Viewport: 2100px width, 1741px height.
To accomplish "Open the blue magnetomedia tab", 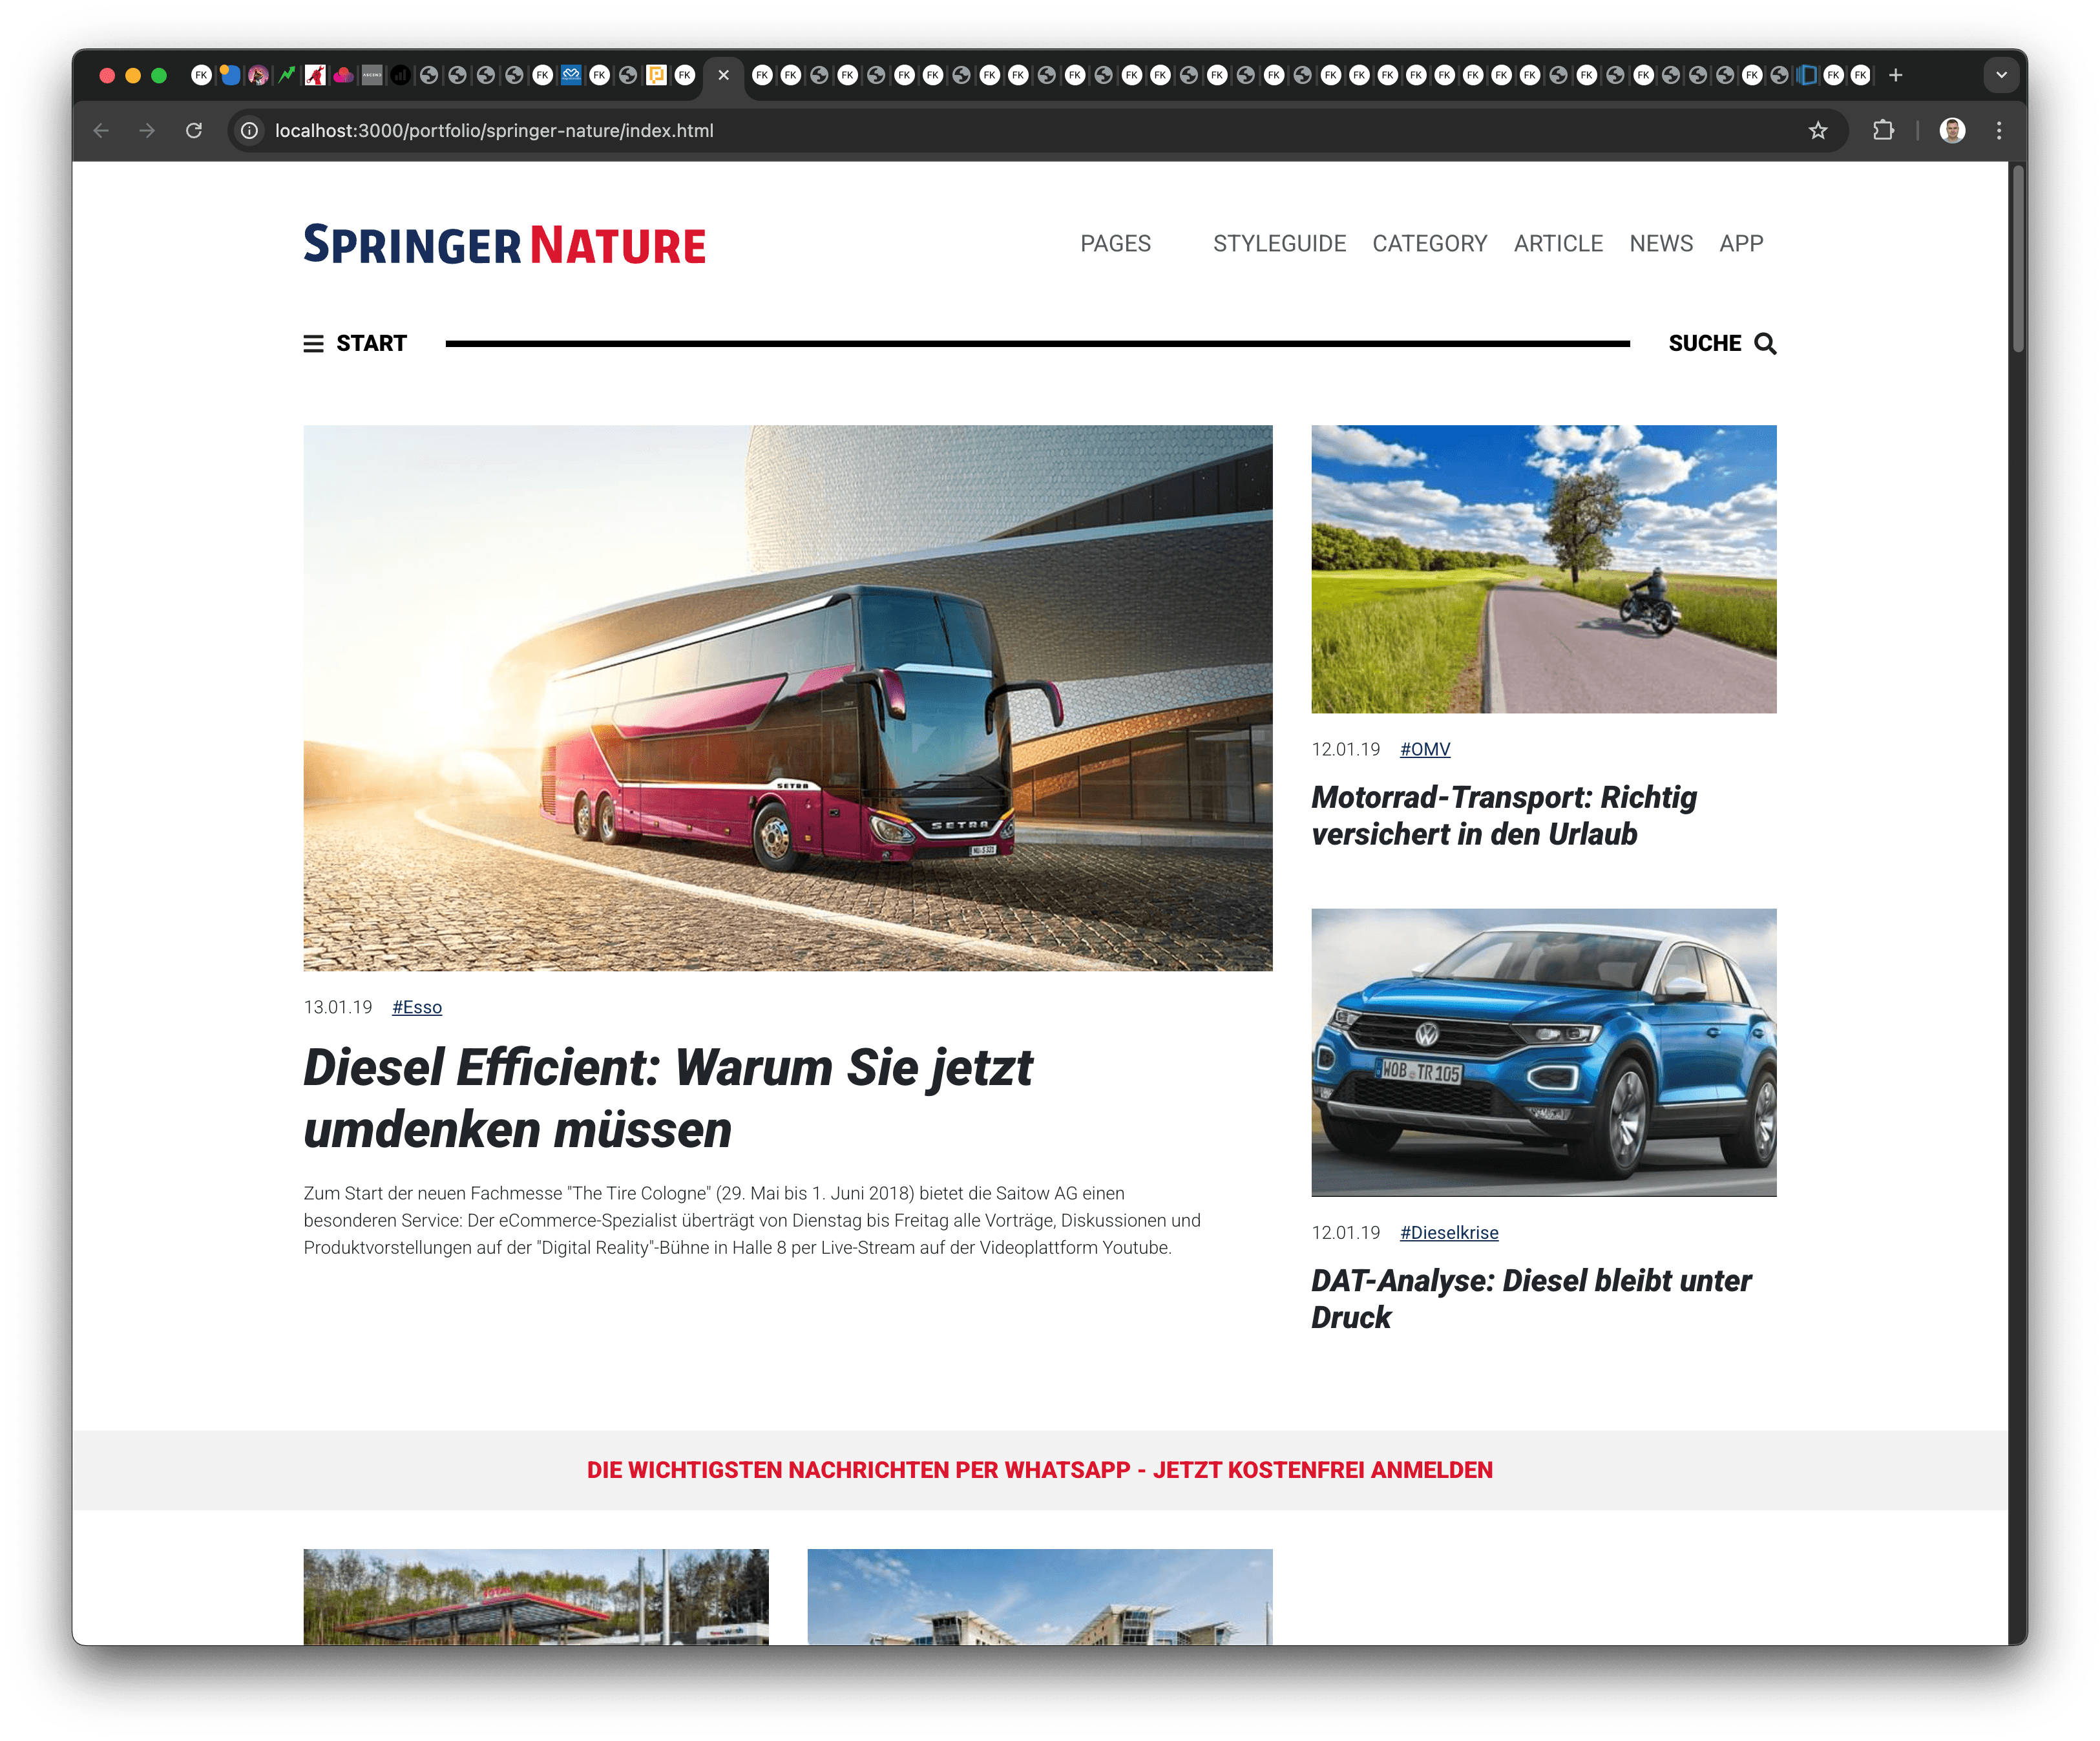I will click(571, 75).
